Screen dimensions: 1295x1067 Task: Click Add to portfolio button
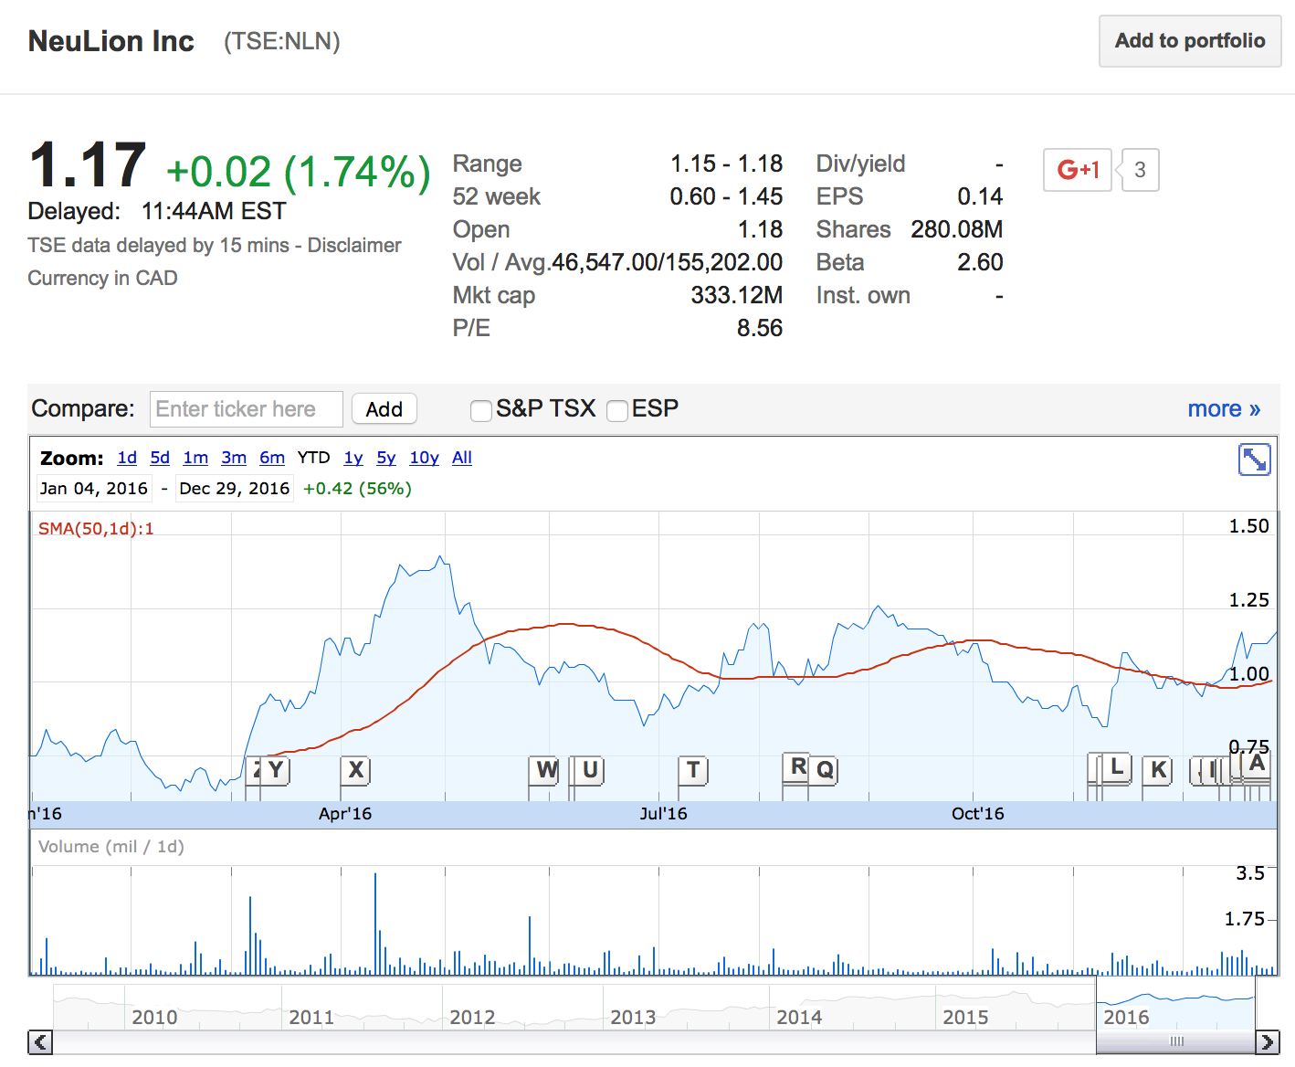click(x=1190, y=41)
